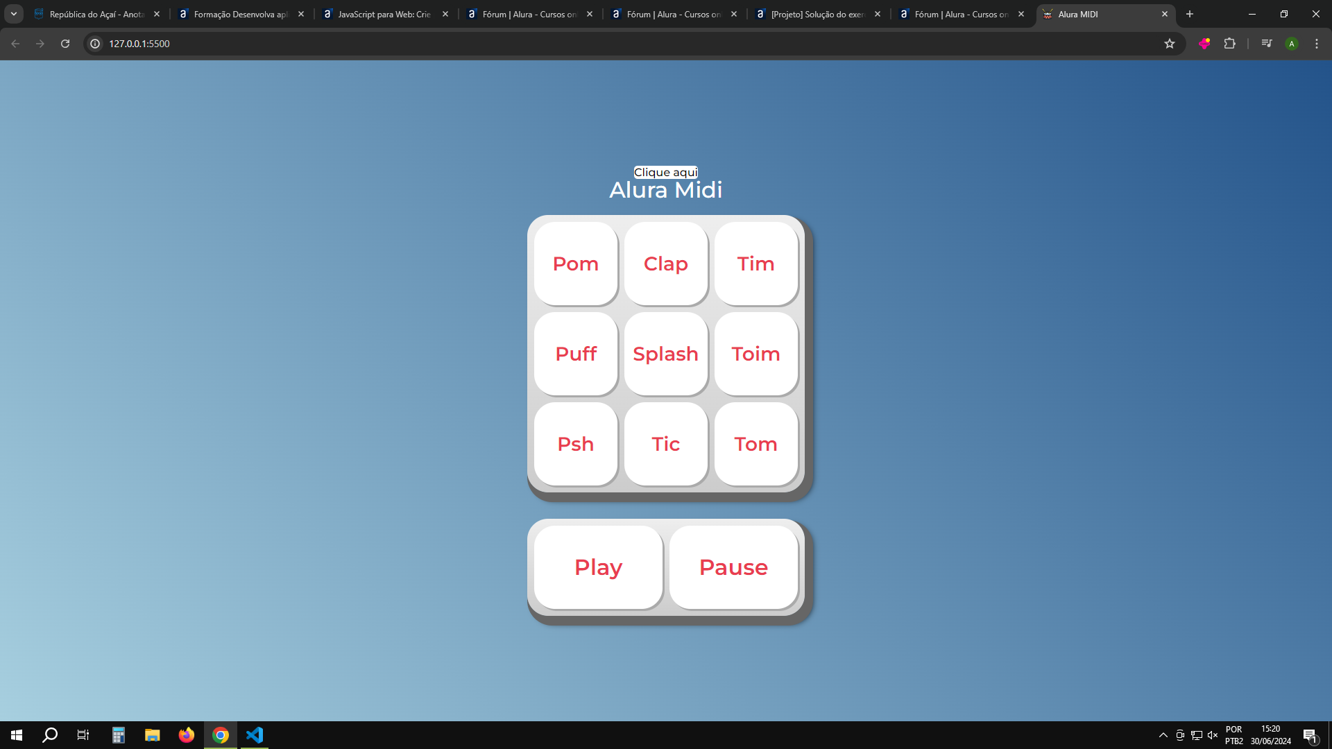The height and width of the screenshot is (749, 1332).
Task: Open the notification center icon
Action: [x=1310, y=735]
